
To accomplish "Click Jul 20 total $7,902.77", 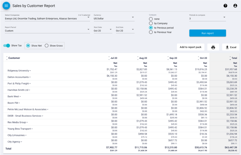I will [x=112, y=147].
